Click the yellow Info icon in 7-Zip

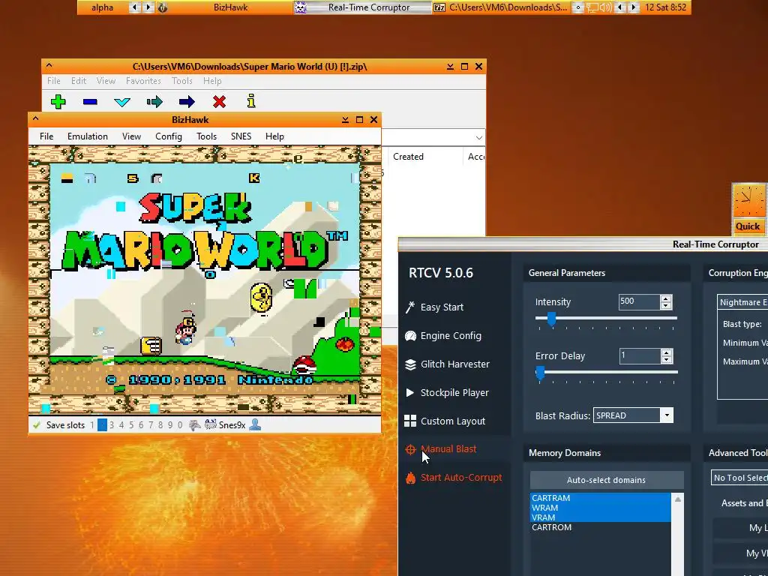(x=251, y=101)
